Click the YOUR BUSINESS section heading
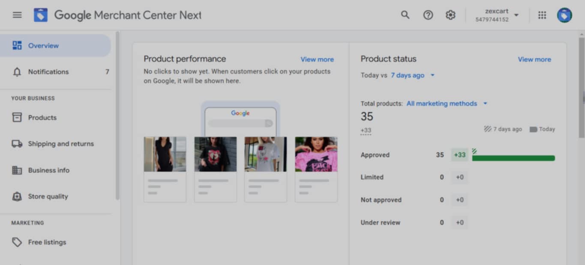 pyautogui.click(x=33, y=98)
